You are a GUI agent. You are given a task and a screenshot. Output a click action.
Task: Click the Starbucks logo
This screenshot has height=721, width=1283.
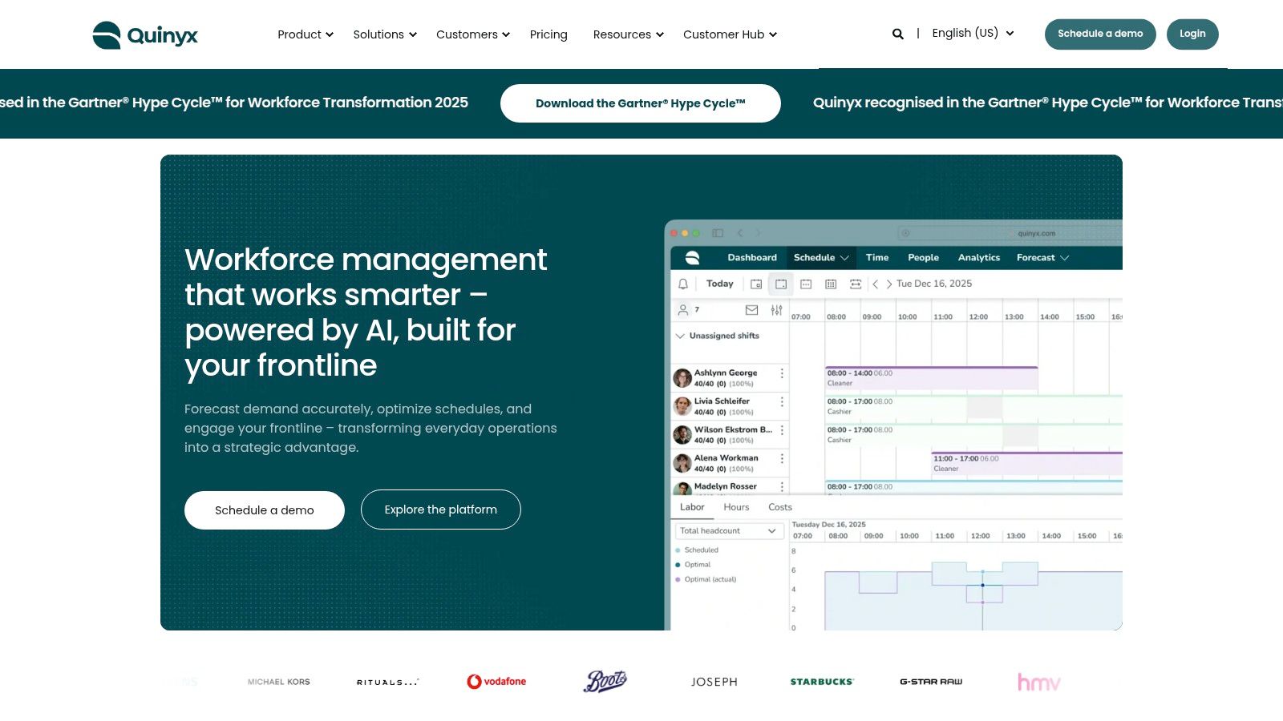tap(822, 682)
